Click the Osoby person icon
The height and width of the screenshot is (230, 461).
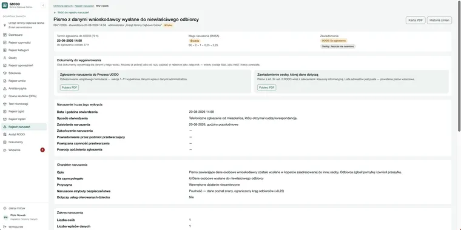click(x=5, y=58)
